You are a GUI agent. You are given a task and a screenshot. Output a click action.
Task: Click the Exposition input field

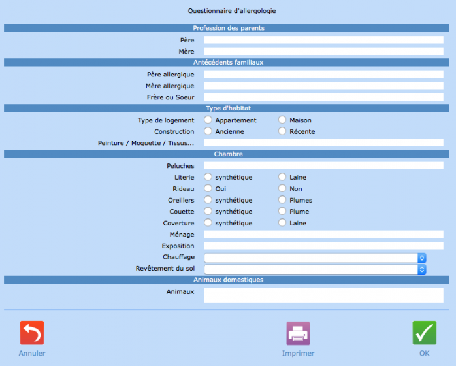click(323, 246)
